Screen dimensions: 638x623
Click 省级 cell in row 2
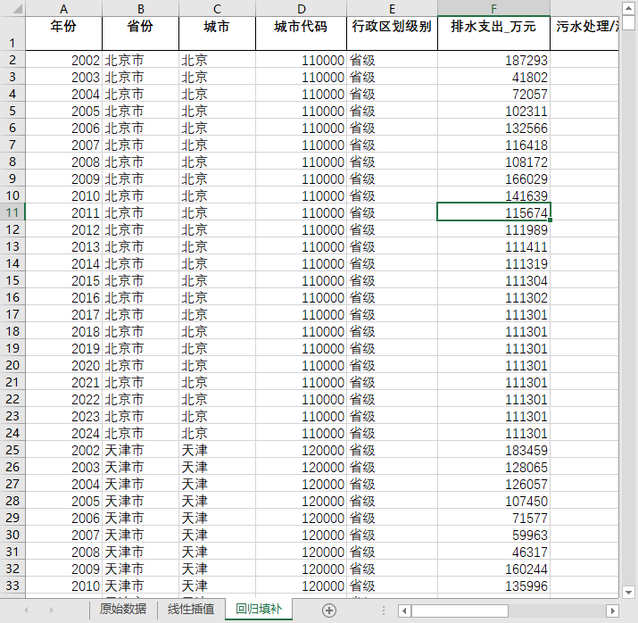tap(392, 60)
